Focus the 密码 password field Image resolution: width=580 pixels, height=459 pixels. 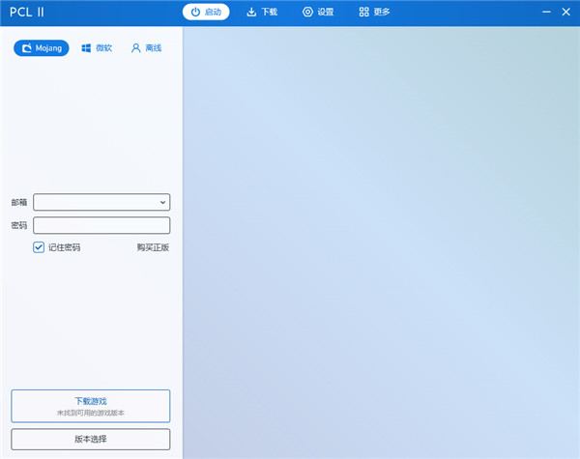tap(101, 225)
